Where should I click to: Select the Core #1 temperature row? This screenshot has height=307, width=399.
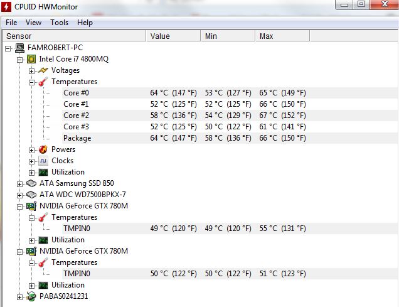[230, 104]
